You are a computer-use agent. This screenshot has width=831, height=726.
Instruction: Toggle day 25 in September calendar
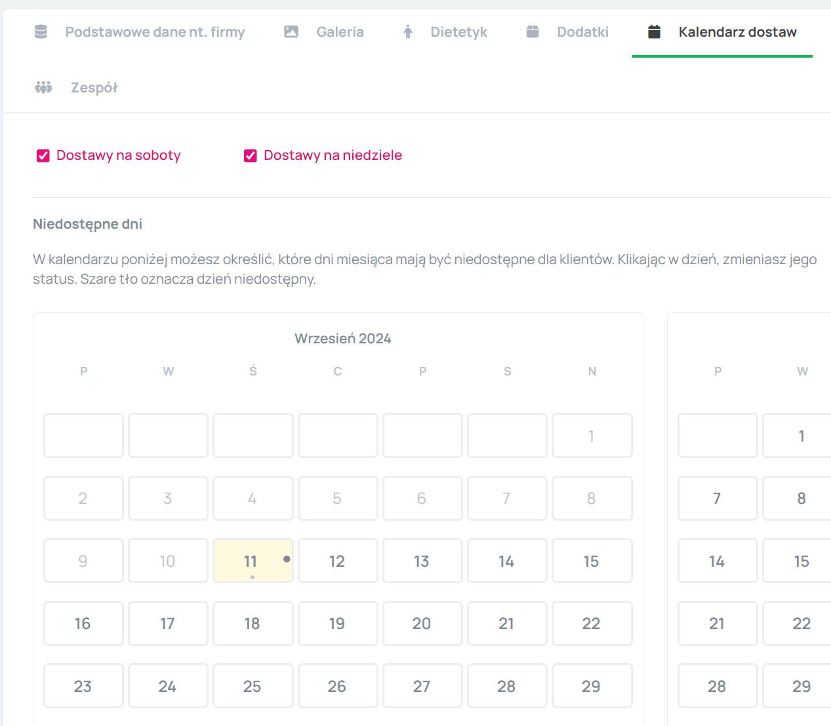coord(253,686)
